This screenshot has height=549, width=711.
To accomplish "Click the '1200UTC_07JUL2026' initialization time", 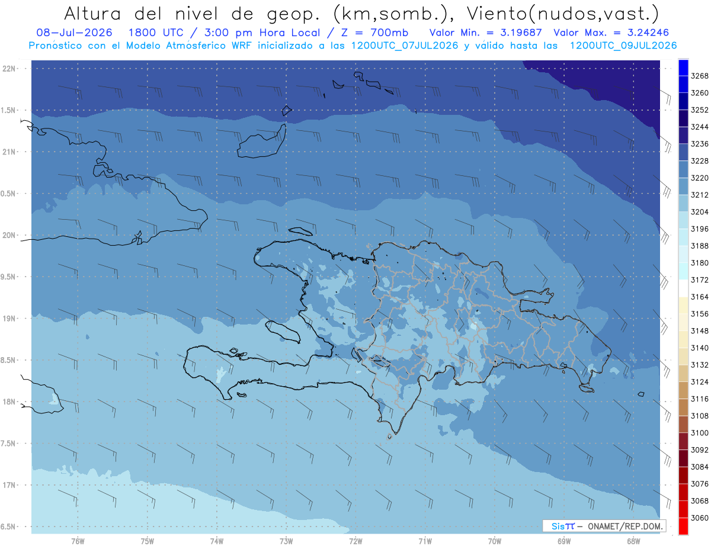I will (405, 45).
